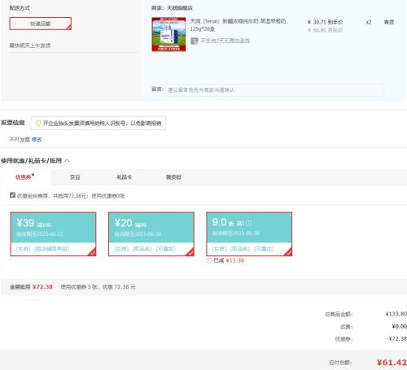This screenshot has height=370, width=407.
Task: Click the lightbulb tip icon in invoice notice
Action: pyautogui.click(x=38, y=124)
